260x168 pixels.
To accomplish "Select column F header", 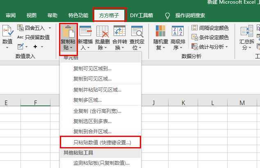I will click(x=35, y=103).
